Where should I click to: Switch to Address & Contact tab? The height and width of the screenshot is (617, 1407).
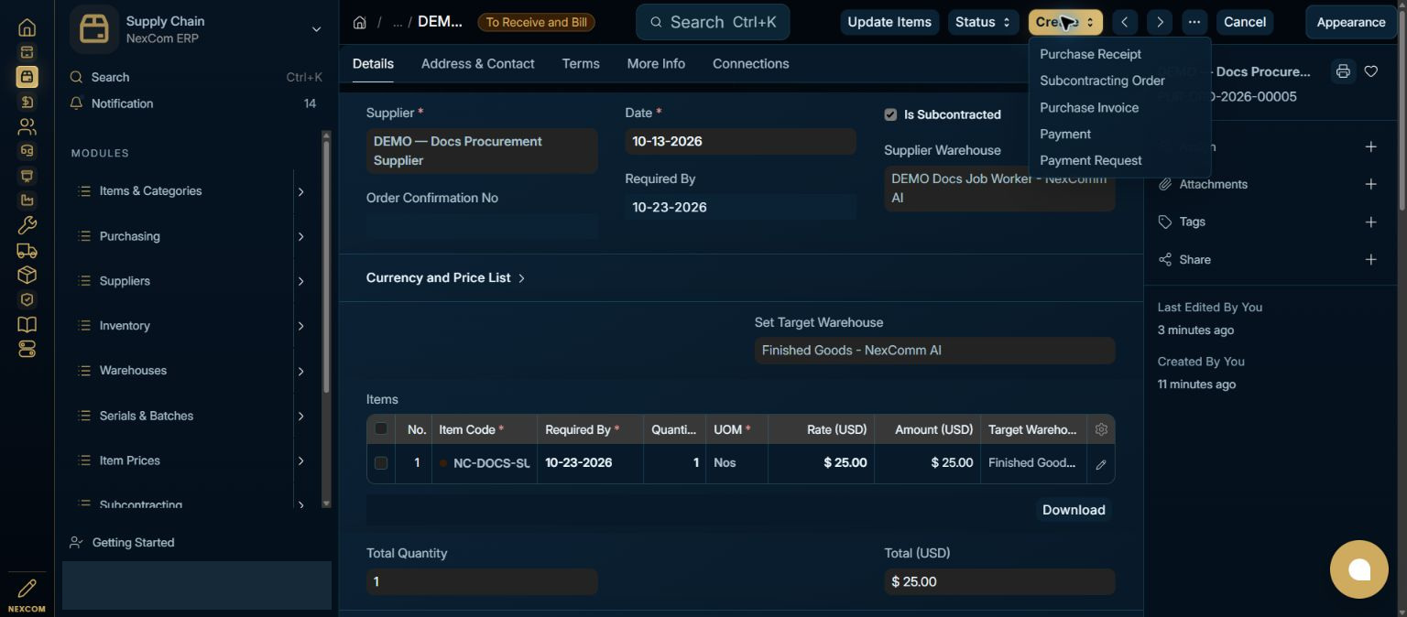coord(477,64)
